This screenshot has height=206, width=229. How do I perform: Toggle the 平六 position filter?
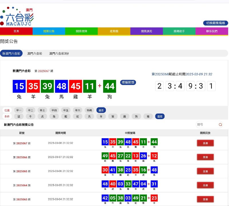click(x=78, y=110)
